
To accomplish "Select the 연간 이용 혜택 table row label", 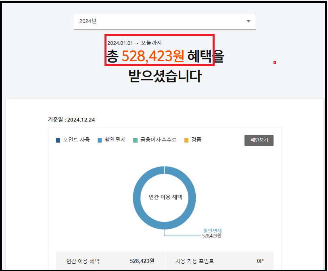I will point(83,261).
